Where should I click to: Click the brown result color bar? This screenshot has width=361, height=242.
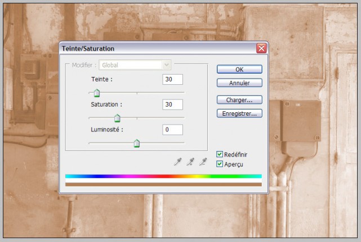[163, 184]
